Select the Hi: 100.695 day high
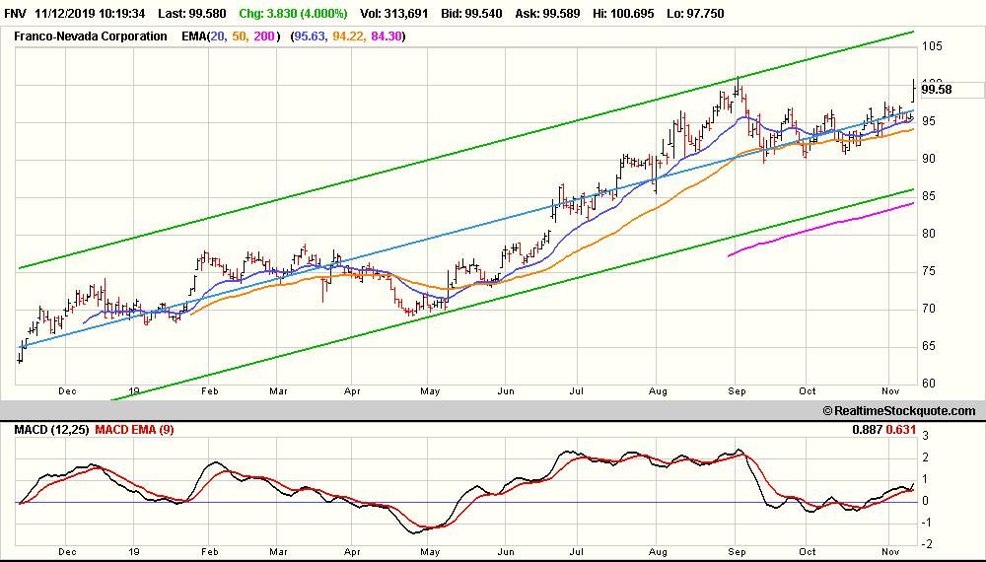The width and height of the screenshot is (986, 562). click(623, 13)
